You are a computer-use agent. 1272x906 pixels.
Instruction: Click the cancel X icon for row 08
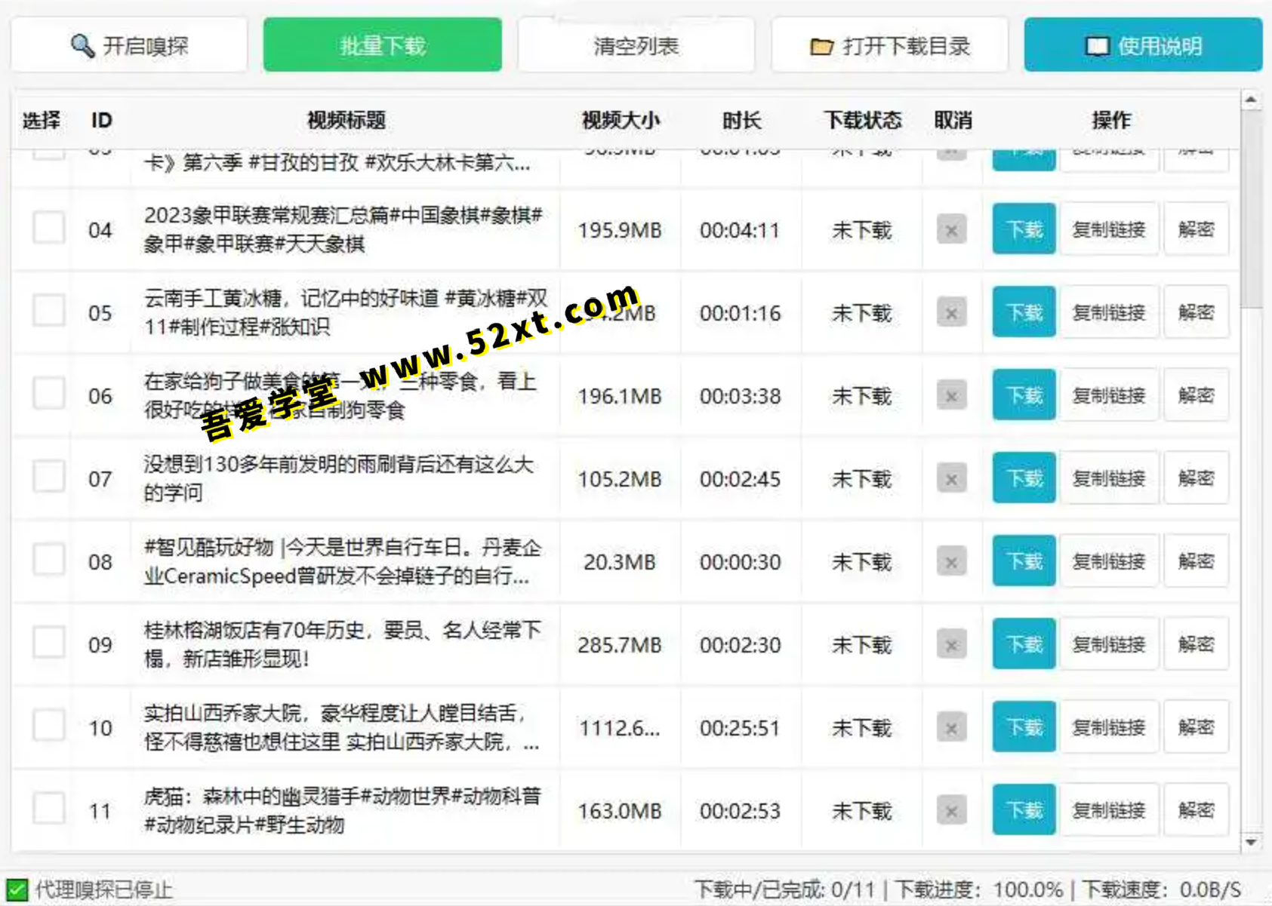[x=951, y=562]
